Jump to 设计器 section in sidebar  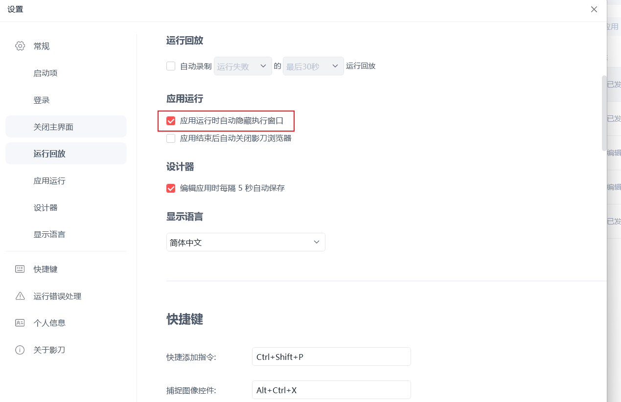point(46,208)
